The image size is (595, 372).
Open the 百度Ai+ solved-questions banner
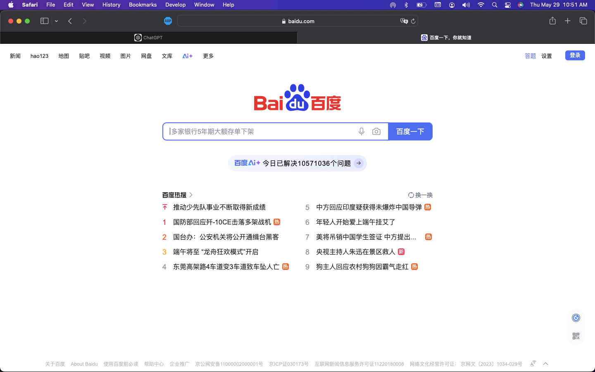click(297, 163)
